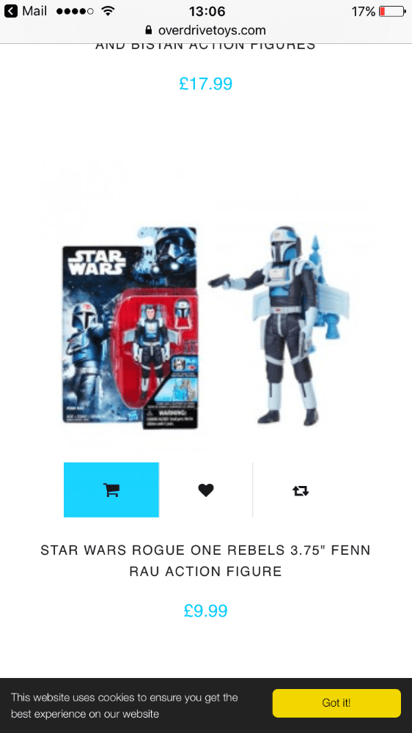Open overdrivetoys.com address bar
Image resolution: width=412 pixels, height=733 pixels.
point(206,30)
